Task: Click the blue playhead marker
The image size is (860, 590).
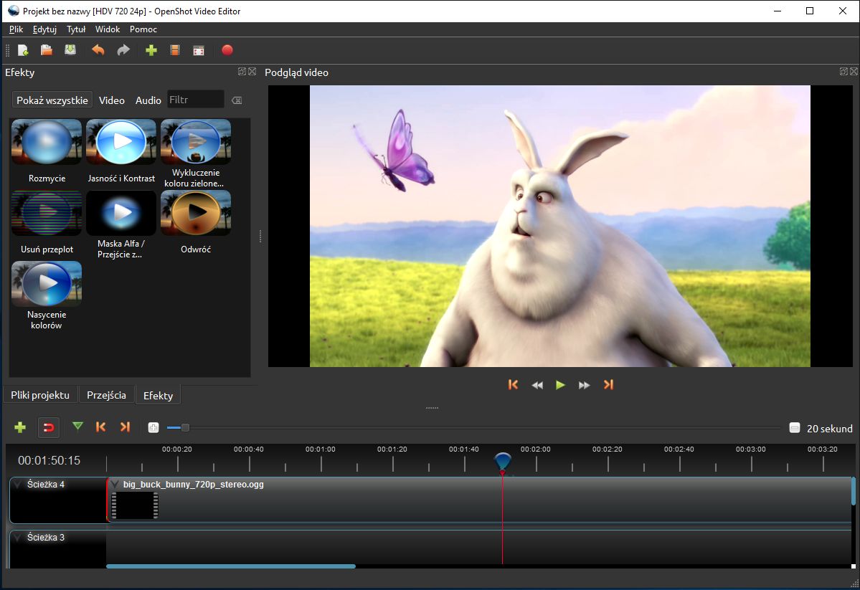Action: (502, 462)
